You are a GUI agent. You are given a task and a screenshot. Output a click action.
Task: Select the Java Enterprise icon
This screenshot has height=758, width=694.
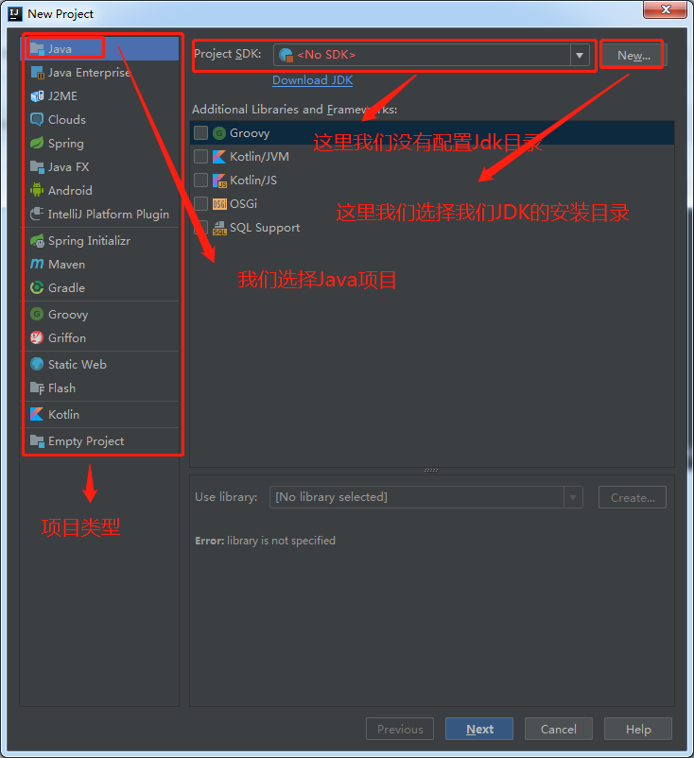click(37, 73)
